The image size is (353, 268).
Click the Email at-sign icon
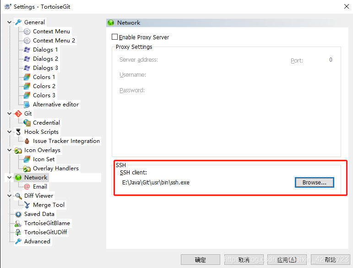pyautogui.click(x=27, y=187)
